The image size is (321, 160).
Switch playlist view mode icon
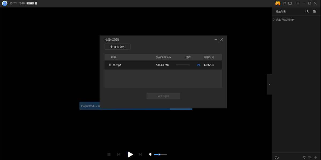coord(315,11)
